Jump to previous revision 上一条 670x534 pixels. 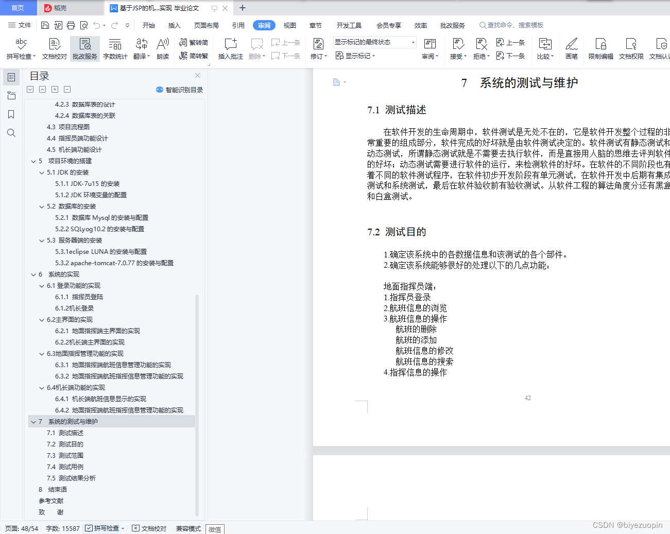tap(510, 43)
